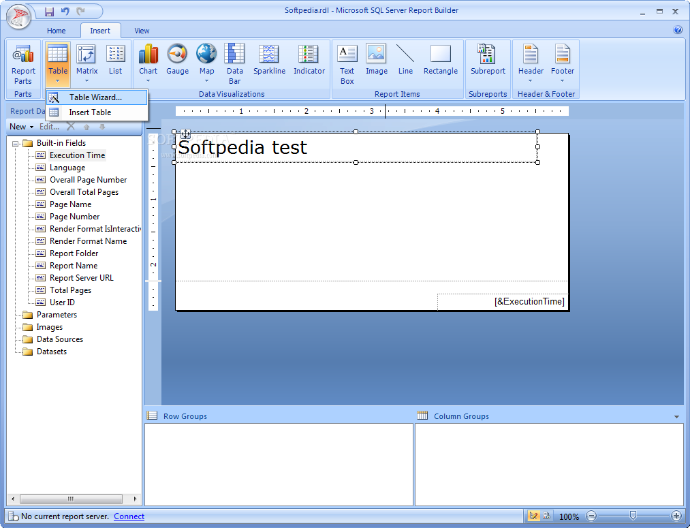Open the Report Parts gallery

pos(23,65)
